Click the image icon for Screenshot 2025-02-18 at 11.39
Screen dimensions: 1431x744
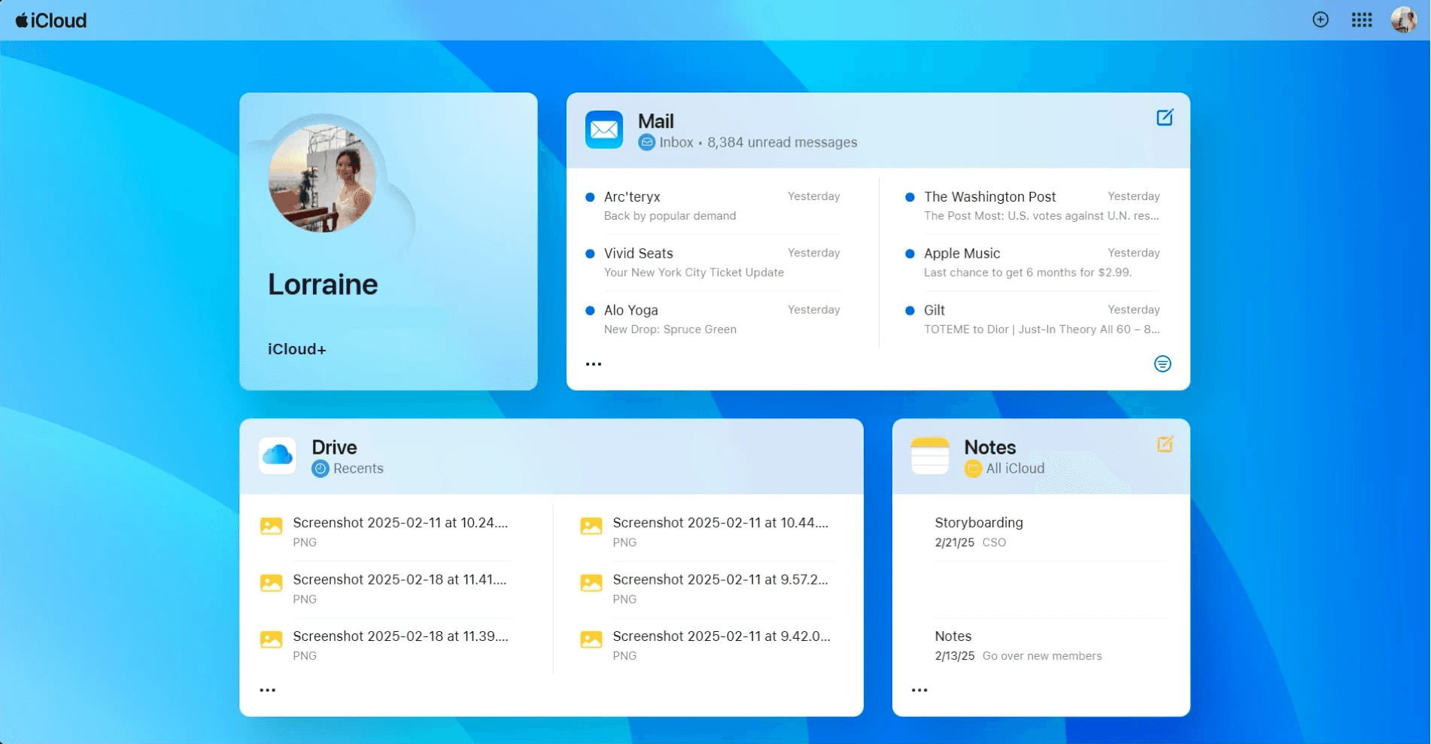click(271, 639)
